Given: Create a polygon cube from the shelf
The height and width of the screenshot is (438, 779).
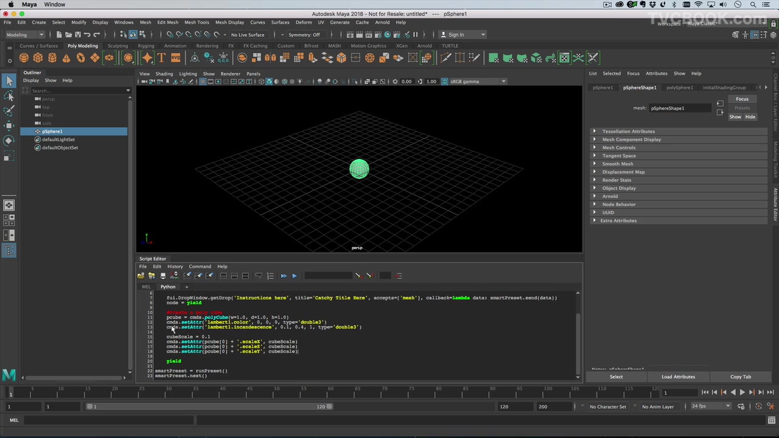Looking at the screenshot, I should 38,58.
